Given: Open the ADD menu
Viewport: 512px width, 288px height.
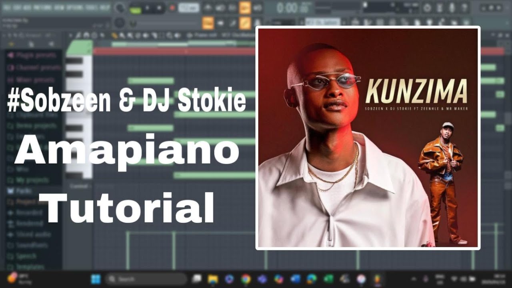Looking at the screenshot, I should (x=27, y=7).
